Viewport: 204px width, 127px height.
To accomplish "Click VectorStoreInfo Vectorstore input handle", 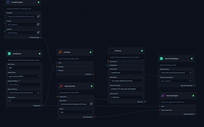I will tap(58, 97).
